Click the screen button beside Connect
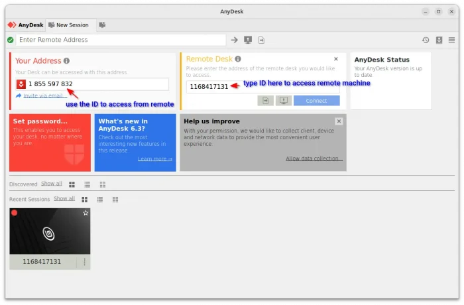This screenshot has width=464, height=305. tap(284, 101)
